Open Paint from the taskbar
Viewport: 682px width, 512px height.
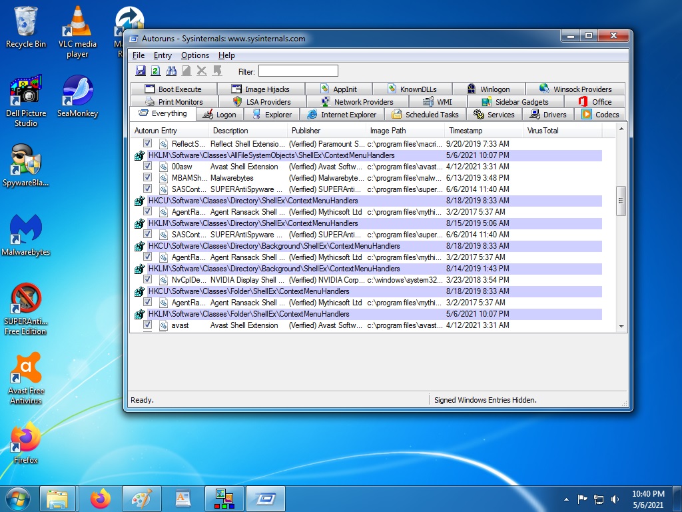coord(142,499)
